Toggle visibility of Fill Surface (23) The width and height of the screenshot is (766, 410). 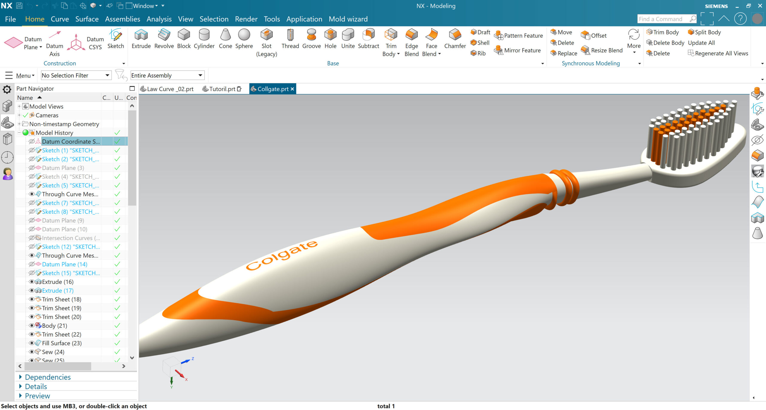pyautogui.click(x=31, y=343)
